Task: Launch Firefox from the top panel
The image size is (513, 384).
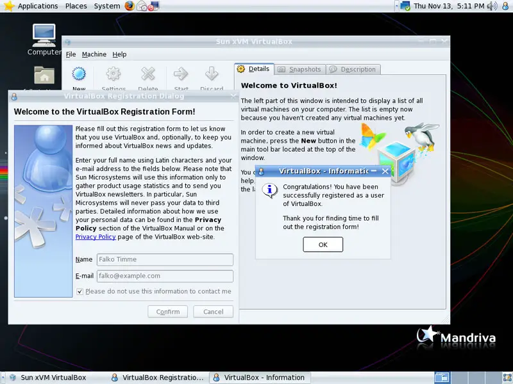Action: click(x=130, y=6)
